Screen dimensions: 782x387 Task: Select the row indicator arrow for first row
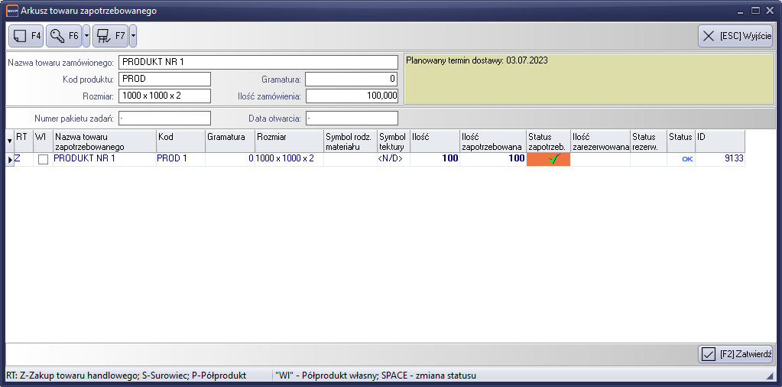coord(10,159)
